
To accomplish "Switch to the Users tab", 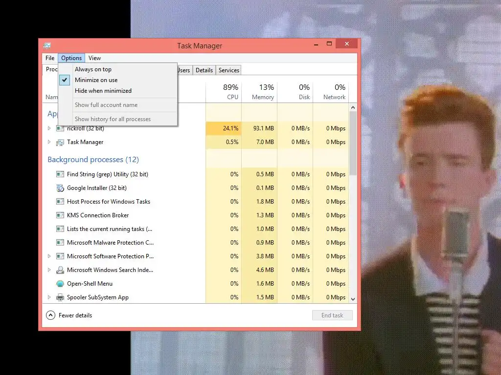I will [184, 70].
